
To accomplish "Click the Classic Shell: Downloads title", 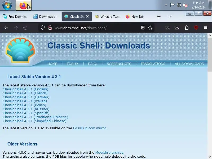I will pyautogui.click(x=99, y=45).
